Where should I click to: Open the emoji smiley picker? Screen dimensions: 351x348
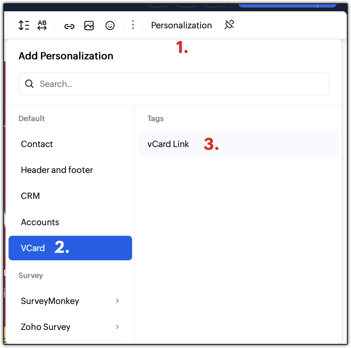click(110, 26)
